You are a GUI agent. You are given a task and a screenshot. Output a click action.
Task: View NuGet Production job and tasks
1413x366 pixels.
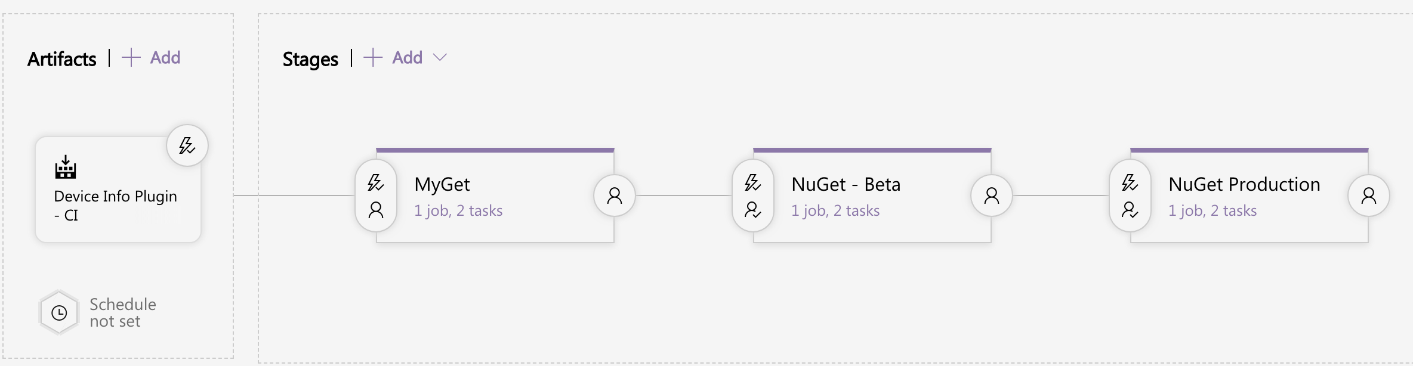(1213, 210)
